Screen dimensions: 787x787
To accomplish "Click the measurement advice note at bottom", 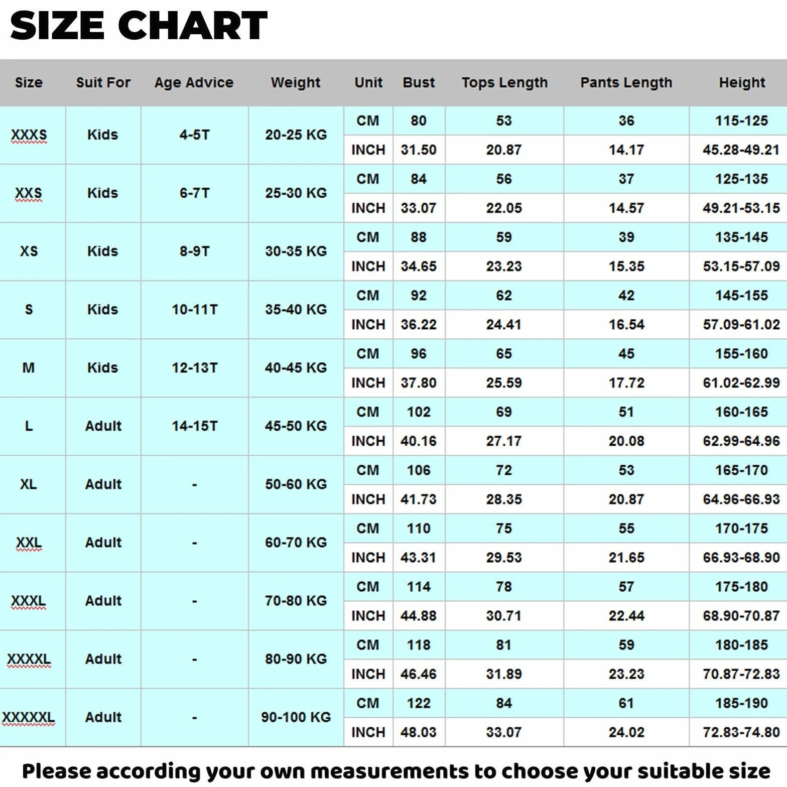I will tap(396, 770).
